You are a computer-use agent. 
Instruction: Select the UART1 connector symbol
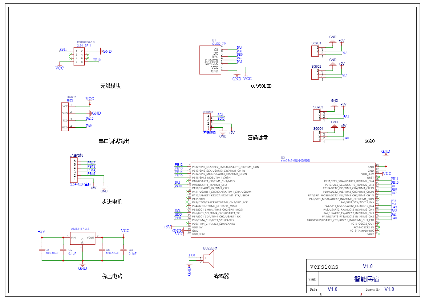tap(65, 117)
